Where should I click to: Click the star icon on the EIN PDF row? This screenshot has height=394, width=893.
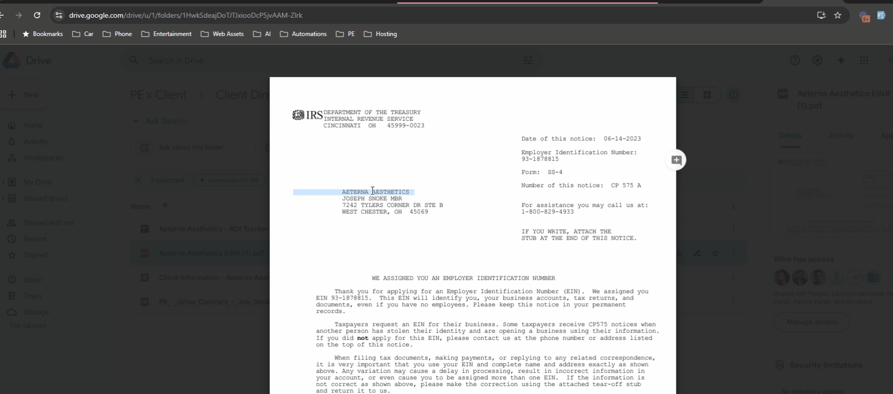click(716, 253)
